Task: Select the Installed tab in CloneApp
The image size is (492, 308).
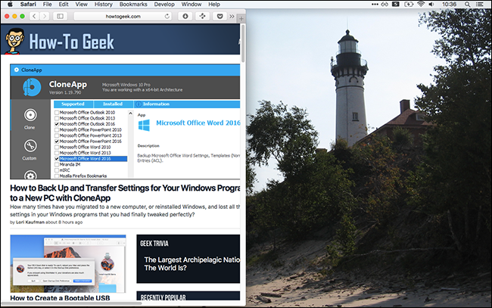Action: [113, 104]
